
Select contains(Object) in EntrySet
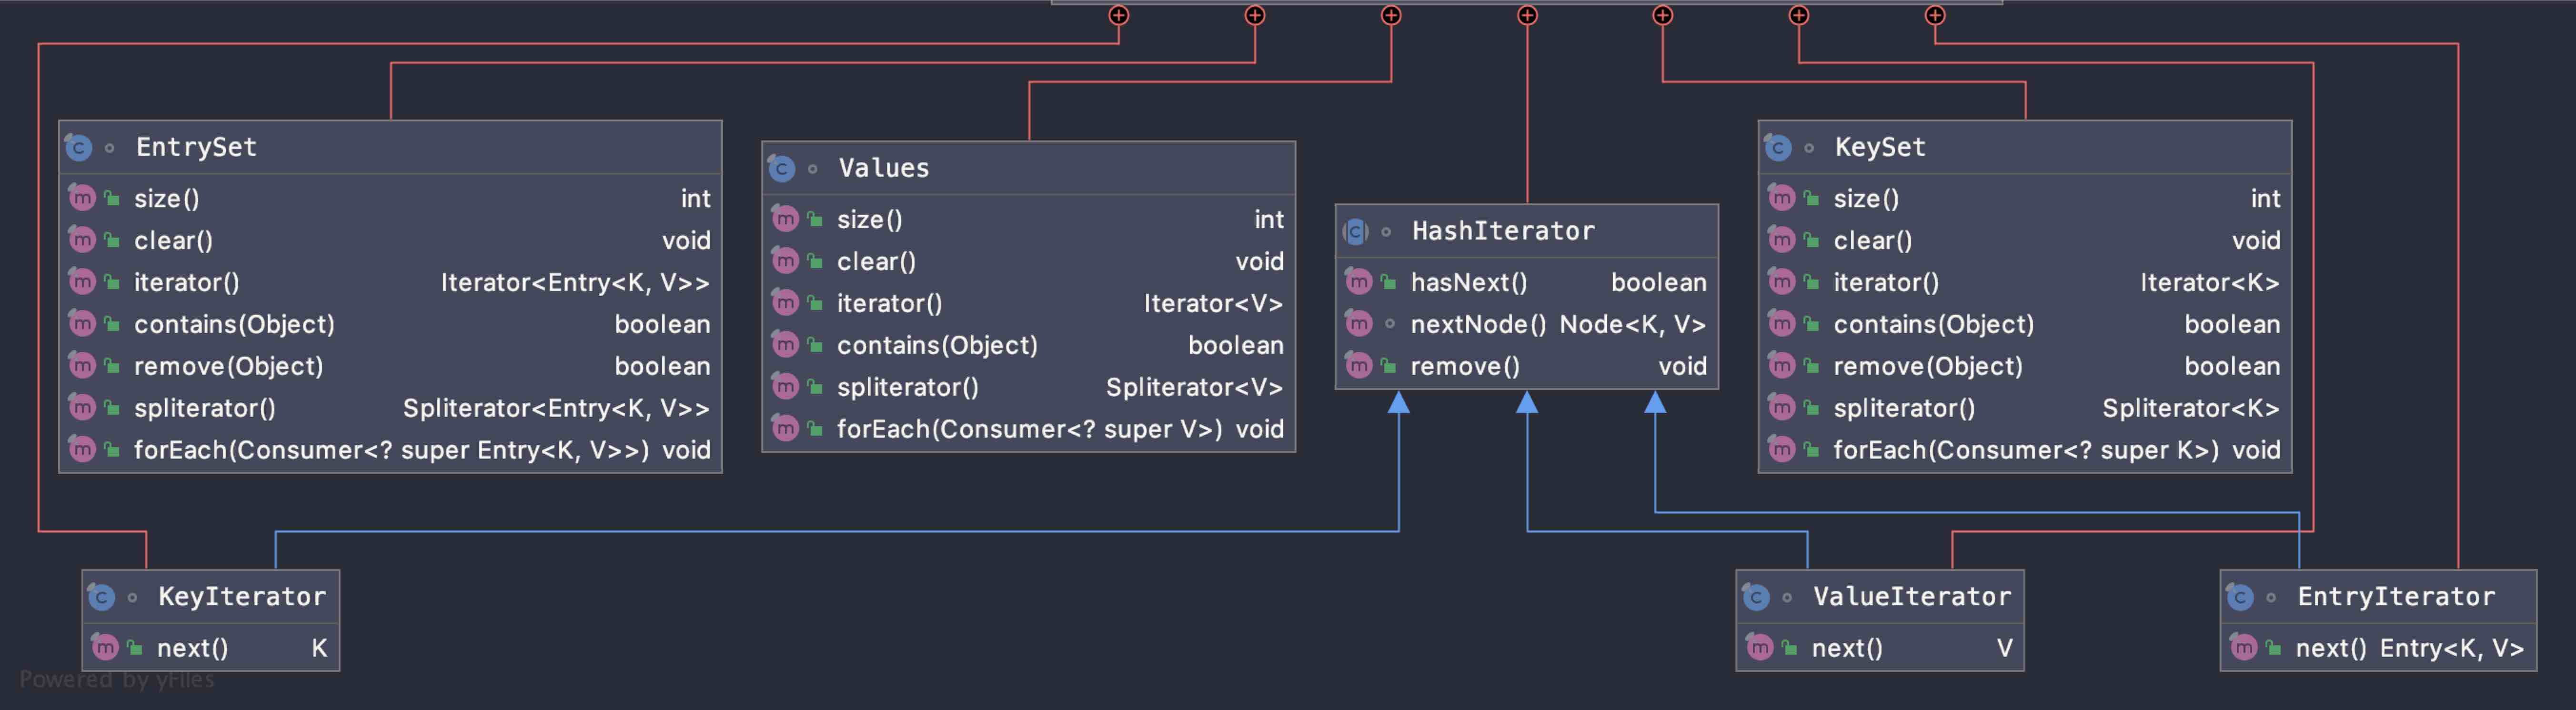tap(234, 324)
